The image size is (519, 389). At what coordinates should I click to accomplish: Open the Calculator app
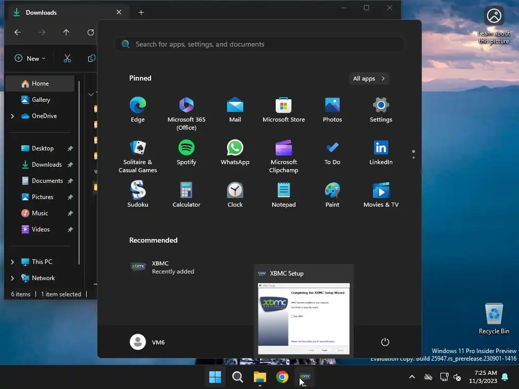[x=187, y=194]
